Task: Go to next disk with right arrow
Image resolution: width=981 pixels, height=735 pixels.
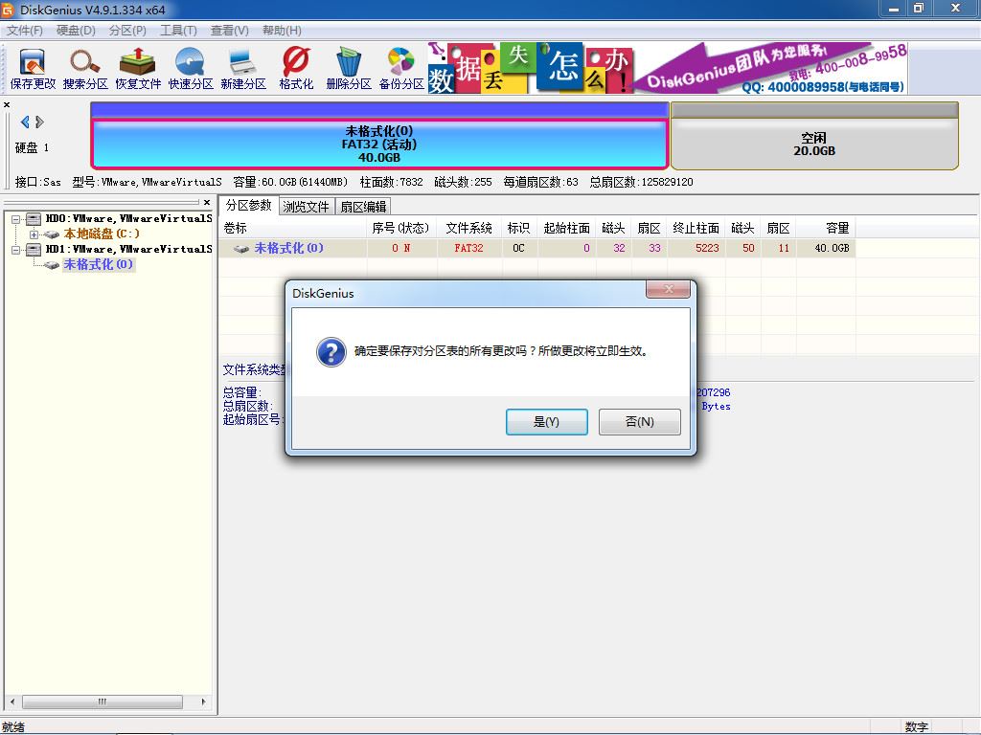Action: [39, 122]
